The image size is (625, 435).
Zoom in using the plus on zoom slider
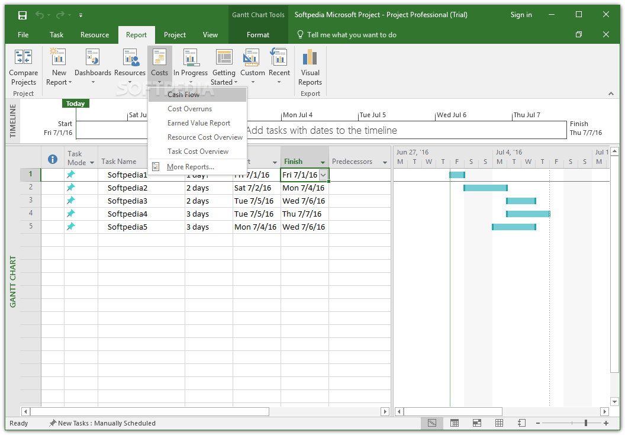(605, 423)
